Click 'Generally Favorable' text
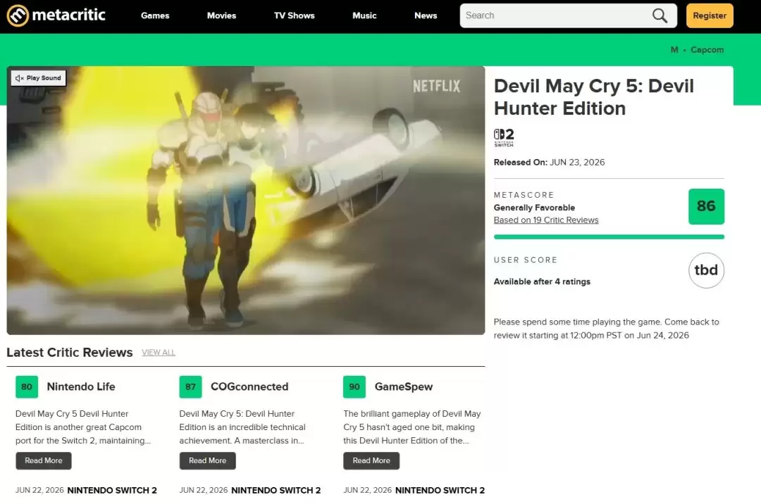The image size is (761, 504). (x=534, y=208)
